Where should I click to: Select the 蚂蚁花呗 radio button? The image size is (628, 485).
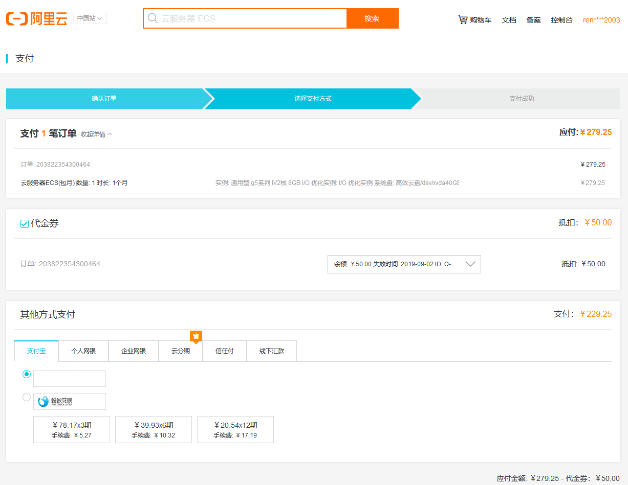point(27,397)
